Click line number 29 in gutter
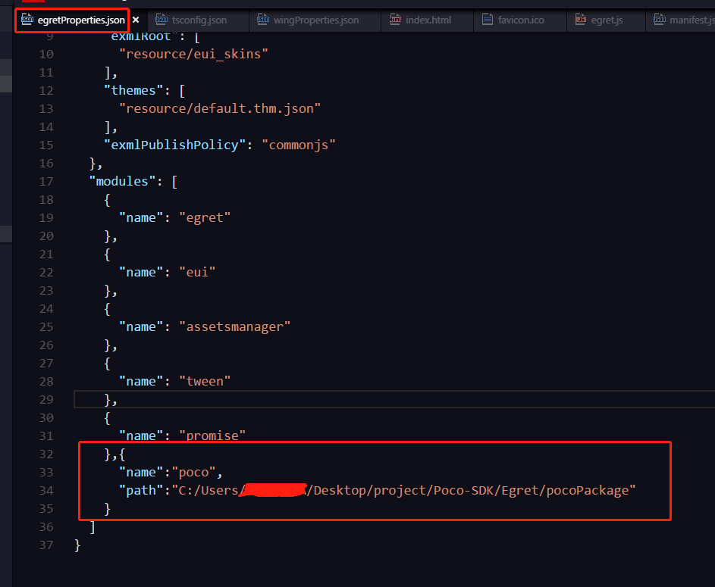715x587 pixels. (46, 400)
